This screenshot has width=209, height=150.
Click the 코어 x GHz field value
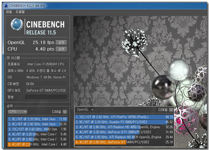[x=46, y=70]
